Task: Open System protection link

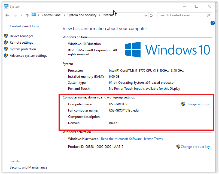Action: (23, 49)
